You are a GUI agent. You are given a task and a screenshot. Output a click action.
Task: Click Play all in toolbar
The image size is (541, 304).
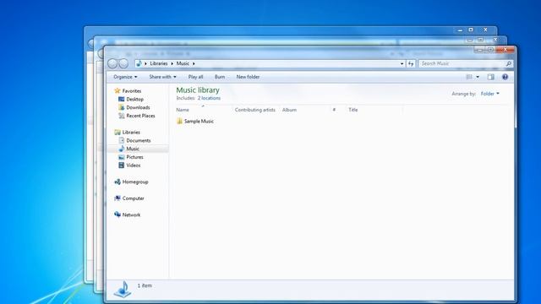click(195, 77)
